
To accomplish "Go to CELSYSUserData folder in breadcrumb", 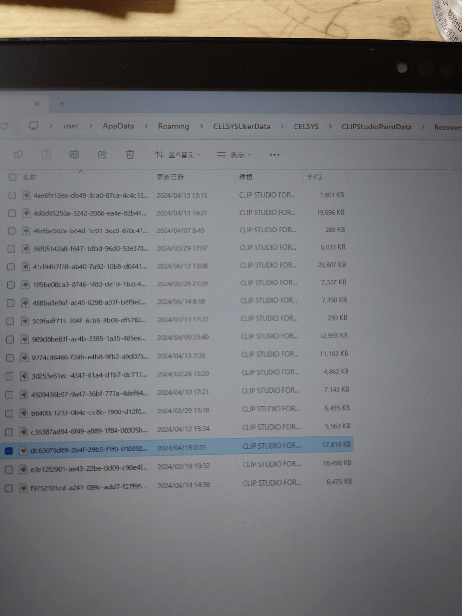I will pyautogui.click(x=242, y=127).
